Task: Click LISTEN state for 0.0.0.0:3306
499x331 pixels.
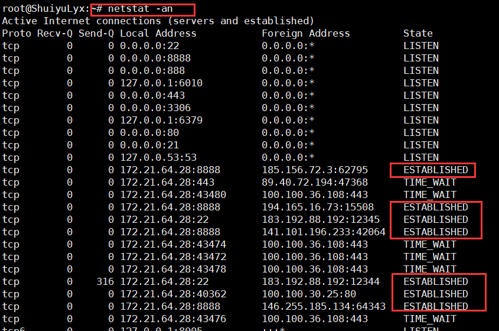Action: click(420, 108)
